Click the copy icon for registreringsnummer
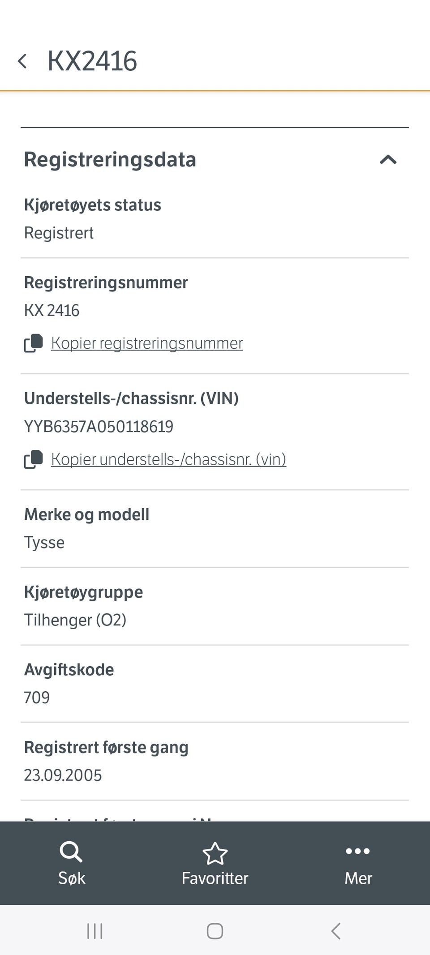This screenshot has width=430, height=955. [33, 343]
